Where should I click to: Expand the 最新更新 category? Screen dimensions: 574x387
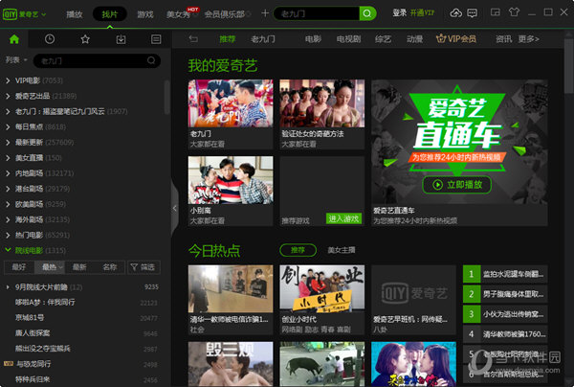8,142
